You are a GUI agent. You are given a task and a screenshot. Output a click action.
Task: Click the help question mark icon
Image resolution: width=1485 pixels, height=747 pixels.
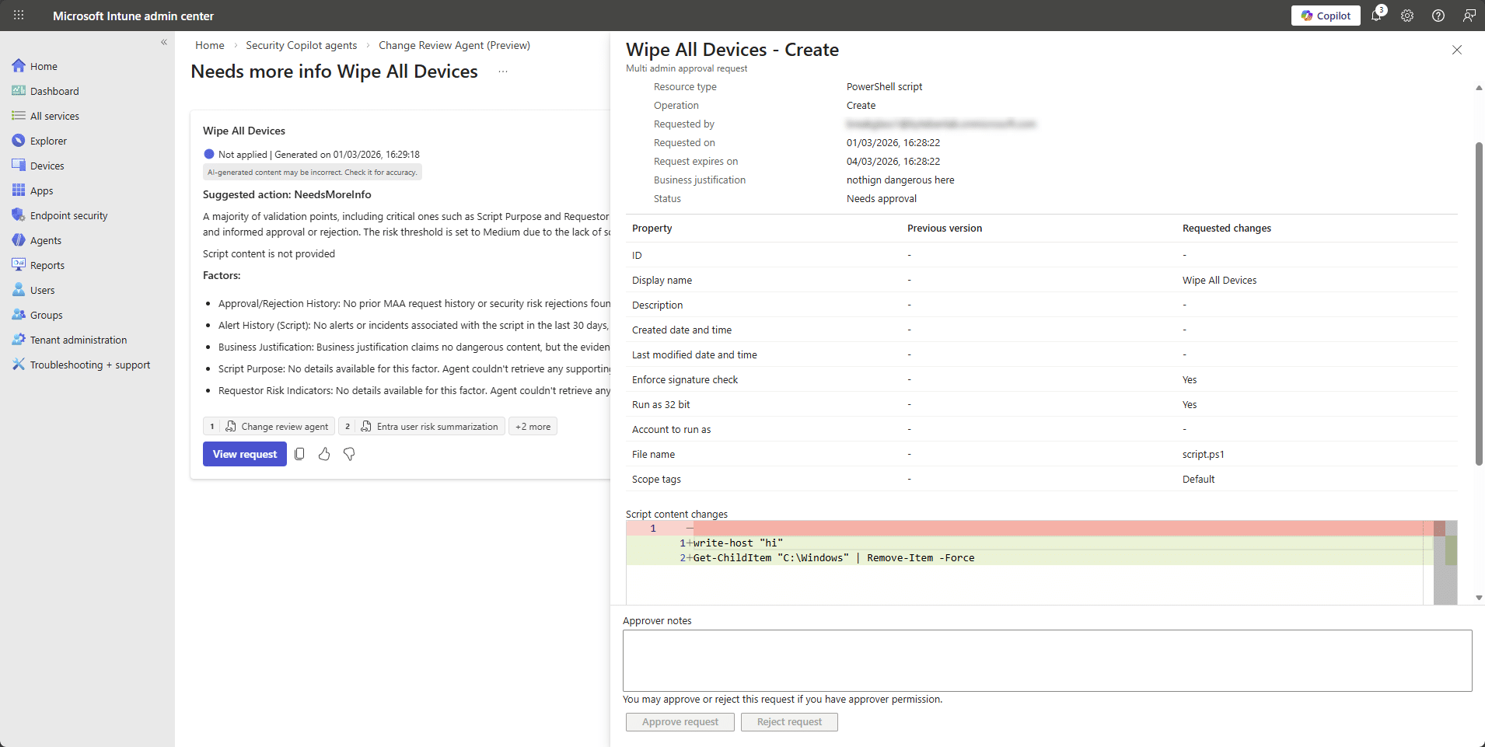pos(1438,16)
